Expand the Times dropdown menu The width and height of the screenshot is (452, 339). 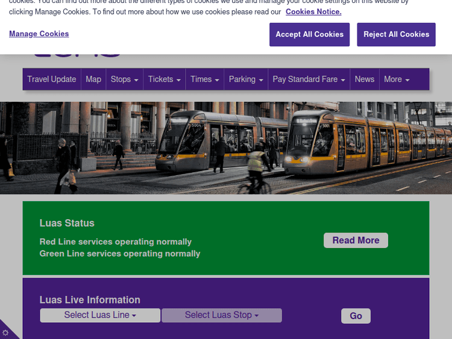point(205,79)
